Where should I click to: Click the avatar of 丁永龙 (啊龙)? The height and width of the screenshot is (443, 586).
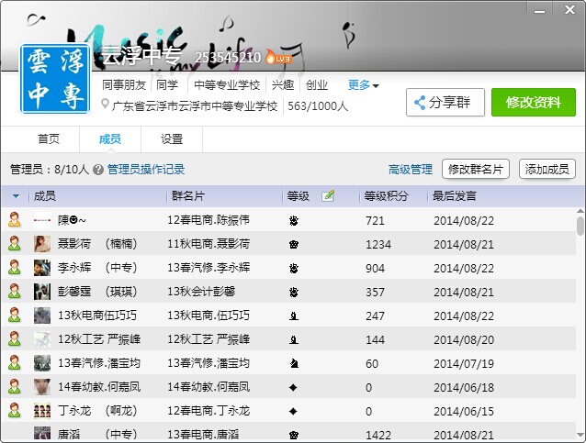pos(42,411)
